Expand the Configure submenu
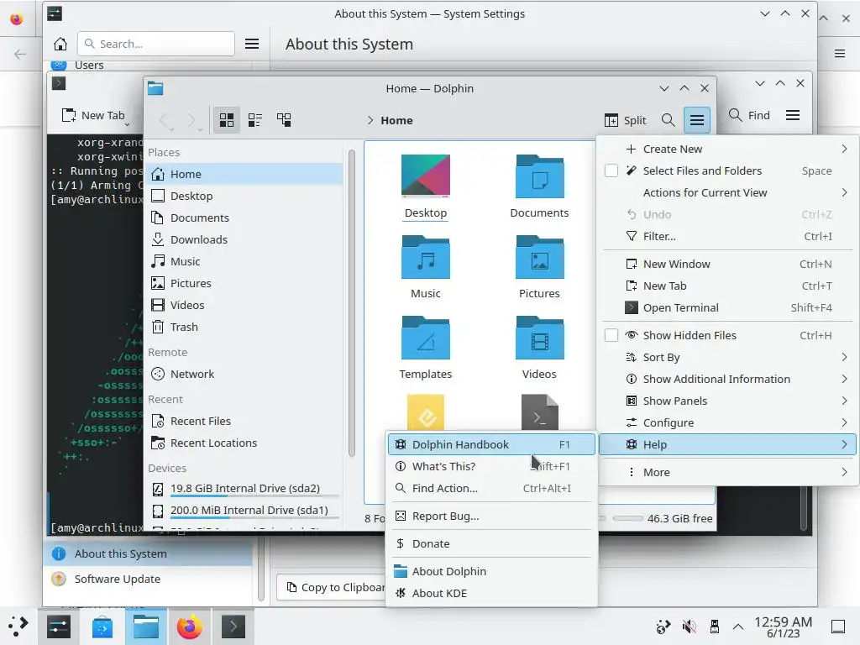860x645 pixels. click(x=727, y=423)
